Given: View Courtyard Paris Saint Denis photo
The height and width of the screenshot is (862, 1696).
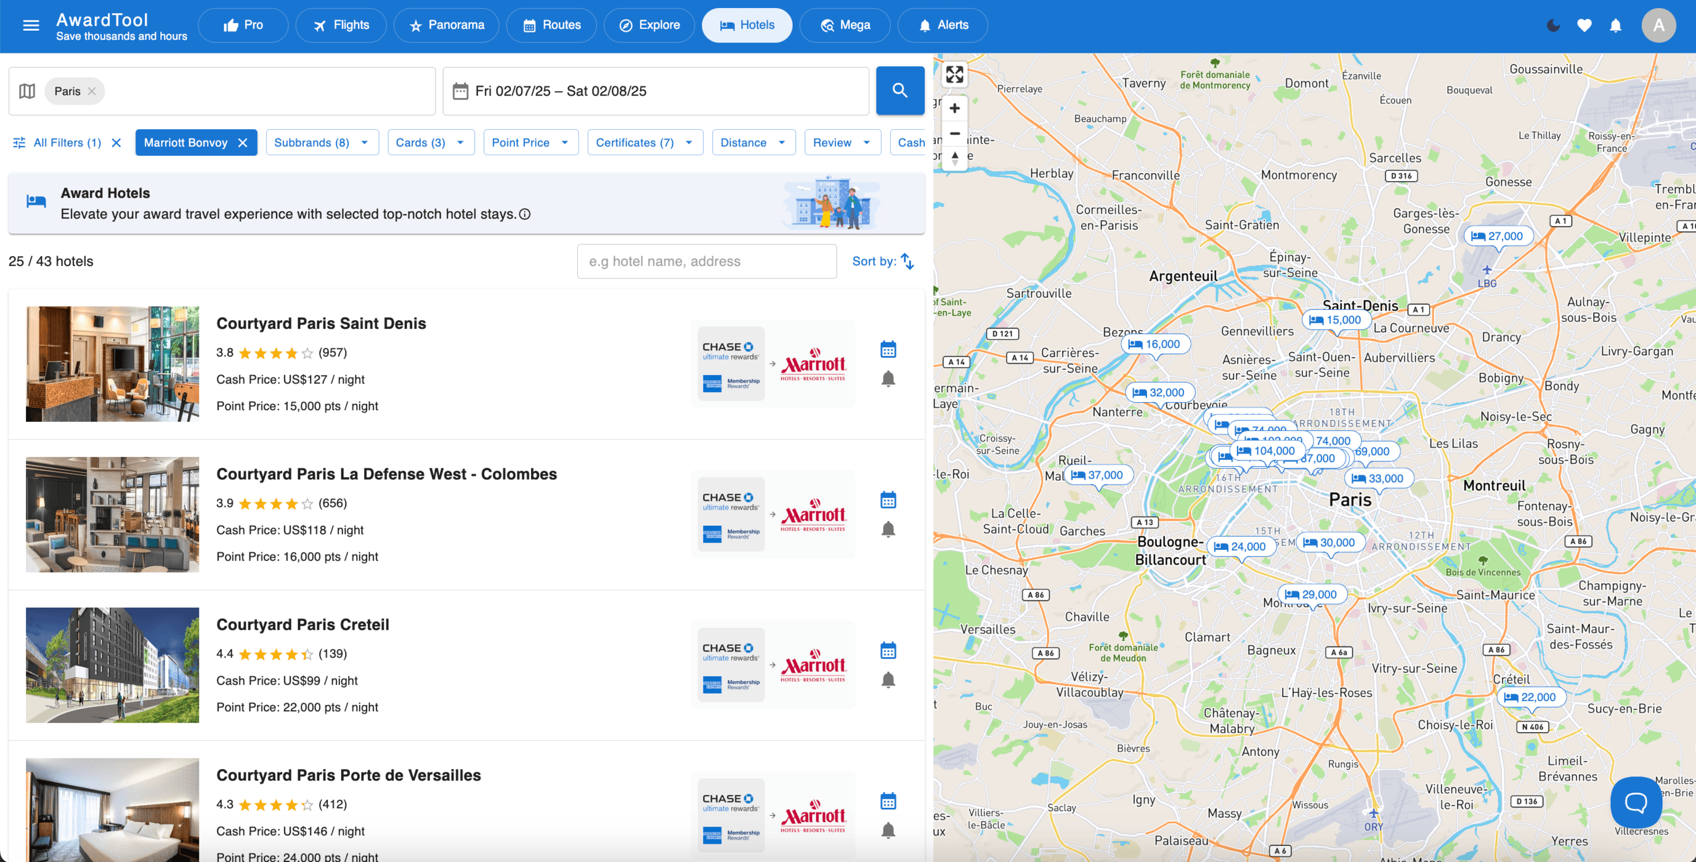Looking at the screenshot, I should (x=112, y=364).
